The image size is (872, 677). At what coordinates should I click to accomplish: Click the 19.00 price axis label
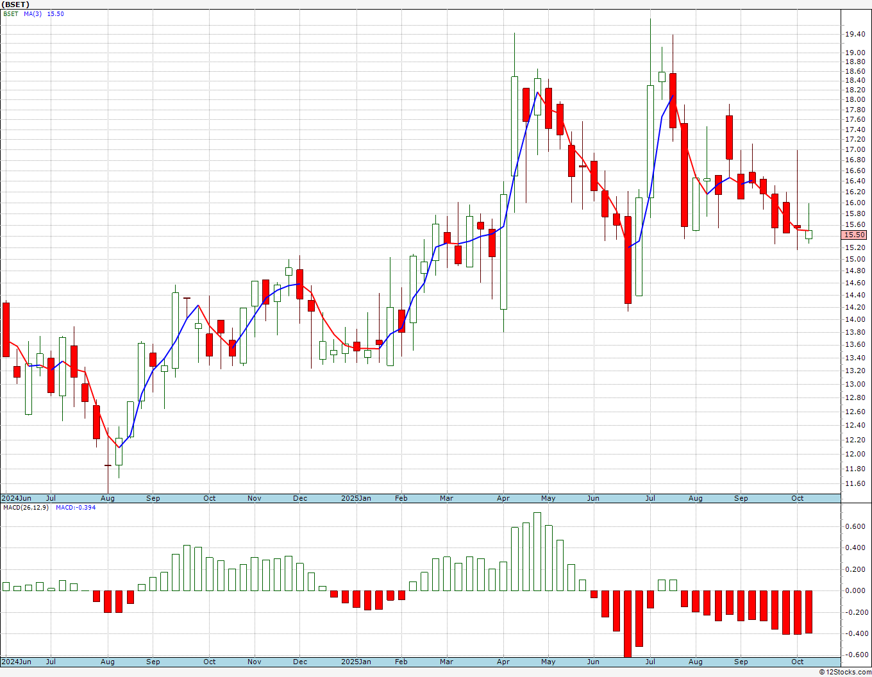point(855,53)
